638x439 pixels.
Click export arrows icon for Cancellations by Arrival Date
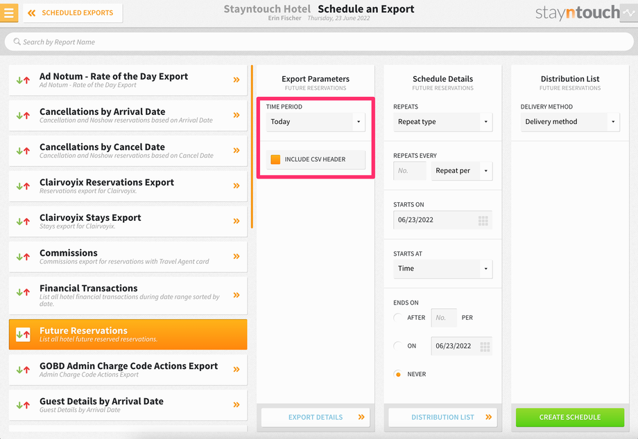(23, 116)
